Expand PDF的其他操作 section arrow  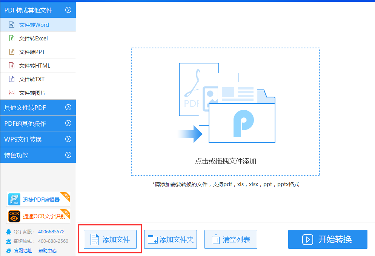pyautogui.click(x=68, y=123)
